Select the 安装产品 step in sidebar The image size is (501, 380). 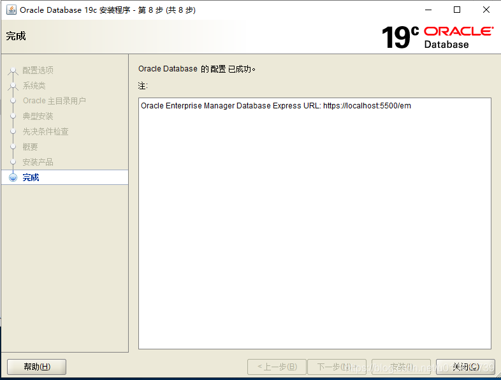click(x=38, y=162)
